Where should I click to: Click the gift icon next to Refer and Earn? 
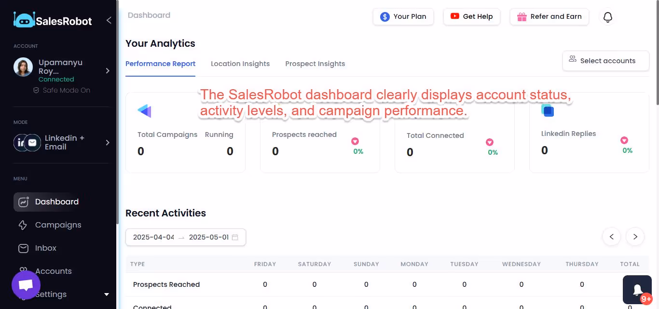click(x=522, y=16)
